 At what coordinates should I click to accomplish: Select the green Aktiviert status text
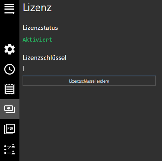click(x=37, y=40)
